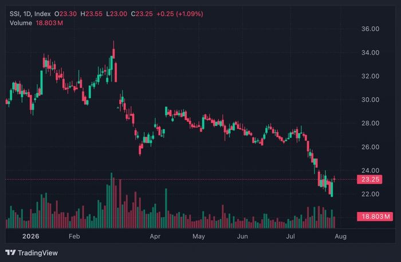The image size is (401, 262).
Task: Click the Jul label on time axis
Action: click(x=290, y=236)
